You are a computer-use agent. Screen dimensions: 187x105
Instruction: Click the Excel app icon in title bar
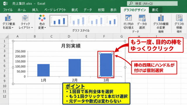[x=5, y=3]
